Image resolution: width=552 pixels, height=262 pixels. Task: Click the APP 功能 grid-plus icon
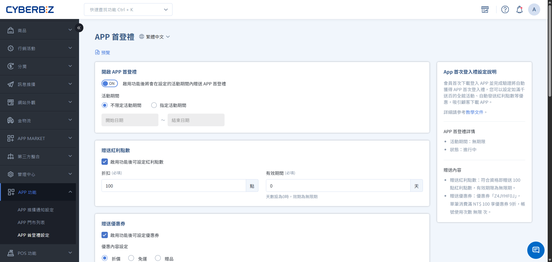click(11, 192)
